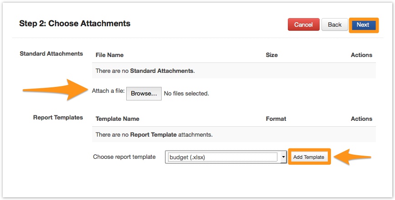Click the 'There are no Standard Attachments' row
395x200 pixels.
(145, 71)
